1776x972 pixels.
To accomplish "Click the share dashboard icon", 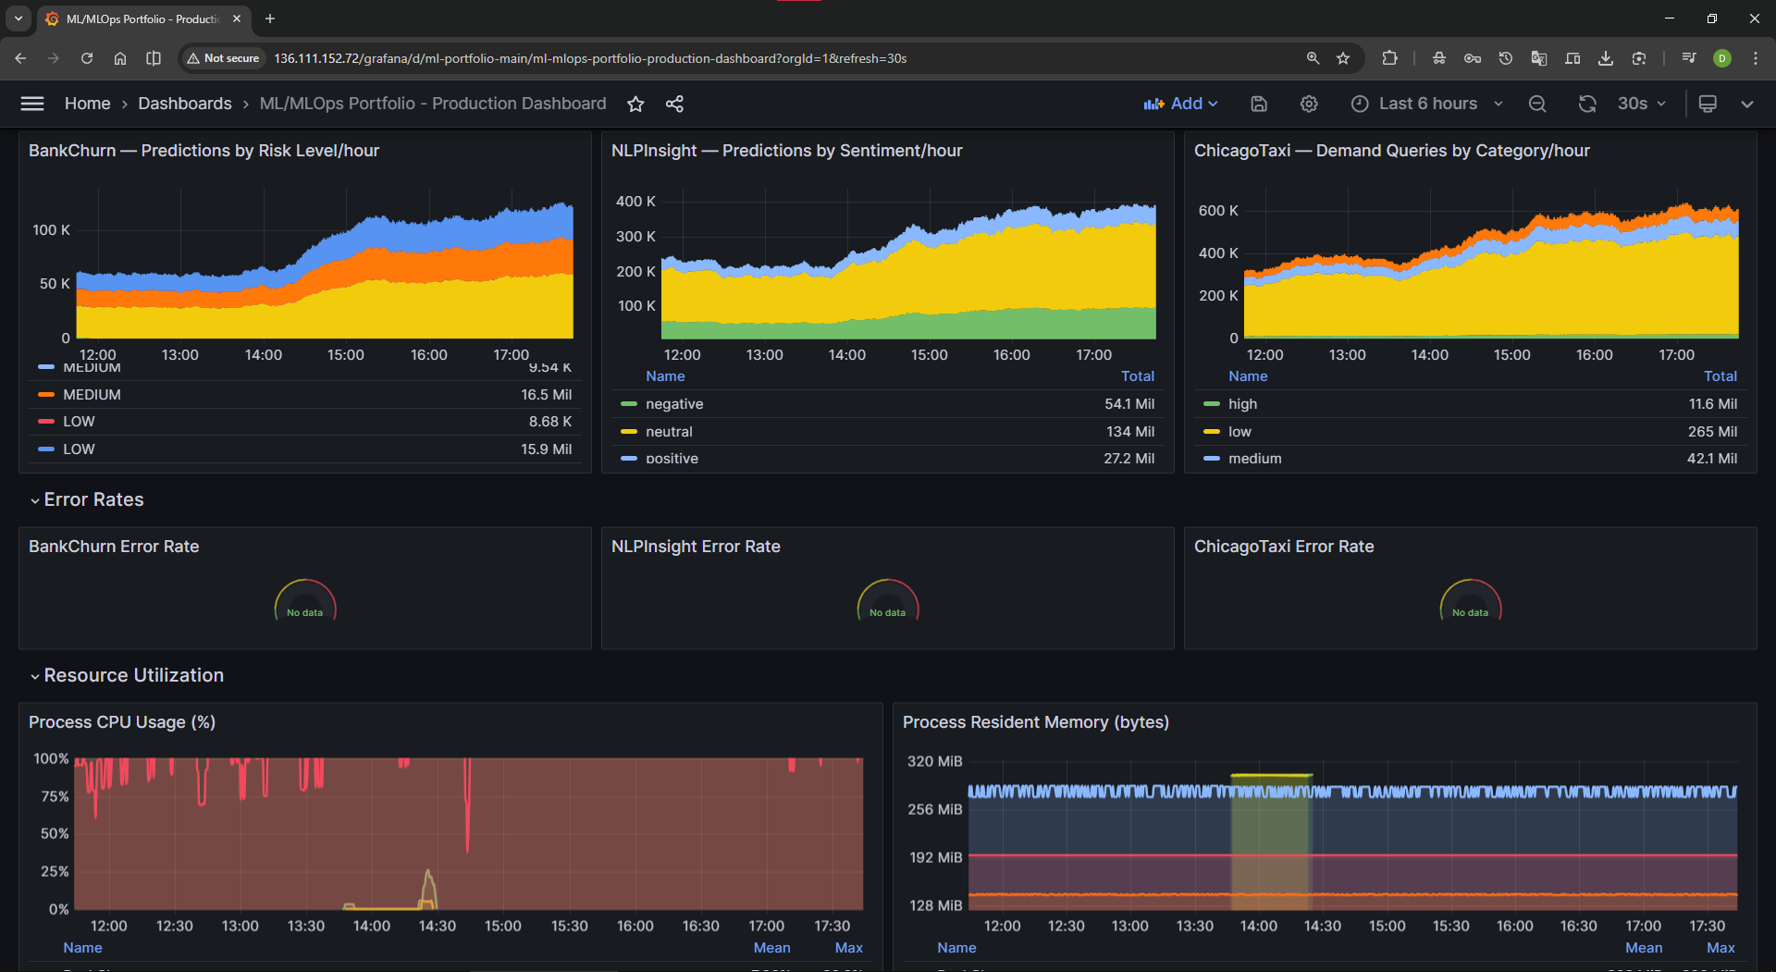I will 674,104.
